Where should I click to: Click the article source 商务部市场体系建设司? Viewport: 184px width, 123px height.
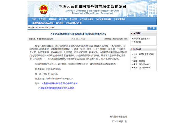coord(45,39)
